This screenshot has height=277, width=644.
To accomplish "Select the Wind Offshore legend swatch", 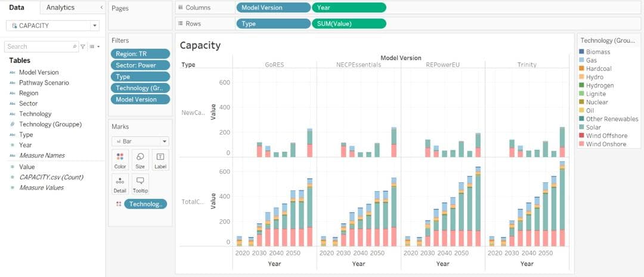I will pos(581,135).
